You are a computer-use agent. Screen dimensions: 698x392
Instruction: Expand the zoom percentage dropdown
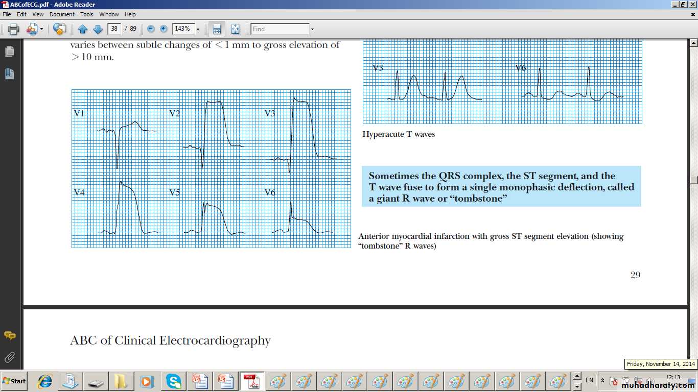click(x=198, y=29)
